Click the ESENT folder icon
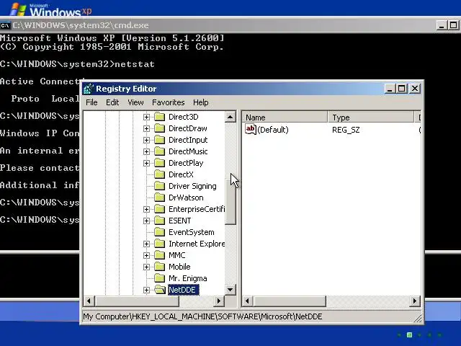The image size is (461, 346). click(x=160, y=221)
